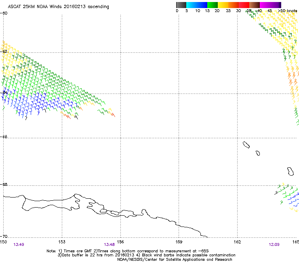The image size is (299, 262).
Task: Click the '10' legend scale label
Action: click(198, 11)
